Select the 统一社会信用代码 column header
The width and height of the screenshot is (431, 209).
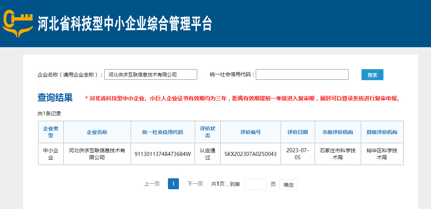coord(162,132)
